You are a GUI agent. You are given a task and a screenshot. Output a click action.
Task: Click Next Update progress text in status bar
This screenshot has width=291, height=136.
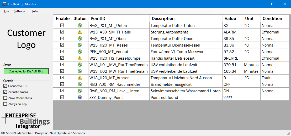click(x=67, y=133)
